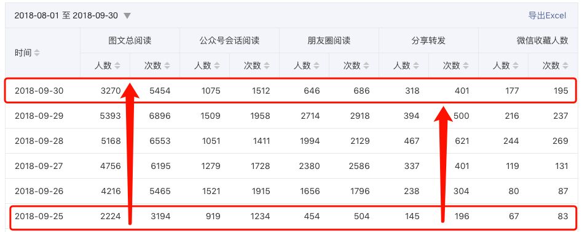Open the date range dropdown arrow

[127, 16]
